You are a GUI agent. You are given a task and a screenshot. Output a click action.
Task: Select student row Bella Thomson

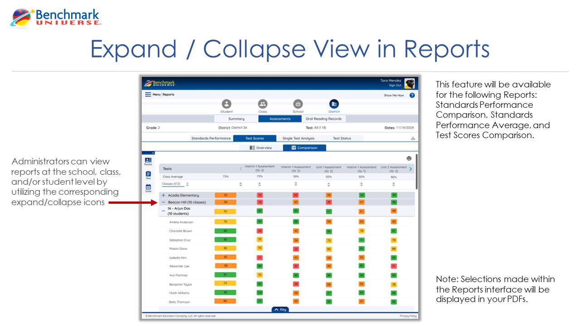point(286,302)
